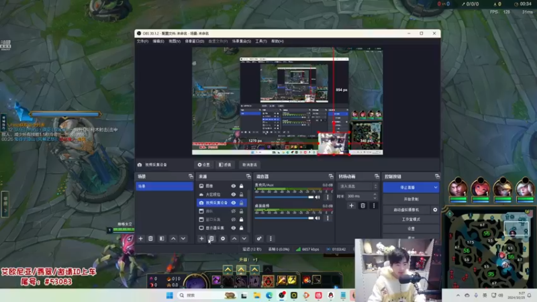The height and width of the screenshot is (302, 537).
Task: Toggle visibility of the 大区段位 source
Action: pos(233,194)
